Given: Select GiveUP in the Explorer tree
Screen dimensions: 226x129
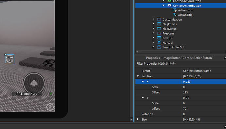Looking at the screenshot, I should point(167,38).
